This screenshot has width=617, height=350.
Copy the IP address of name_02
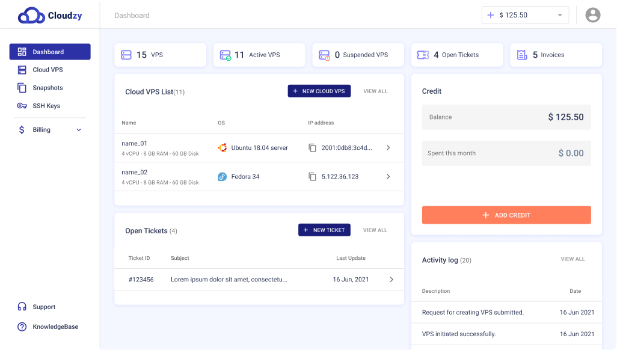312,176
